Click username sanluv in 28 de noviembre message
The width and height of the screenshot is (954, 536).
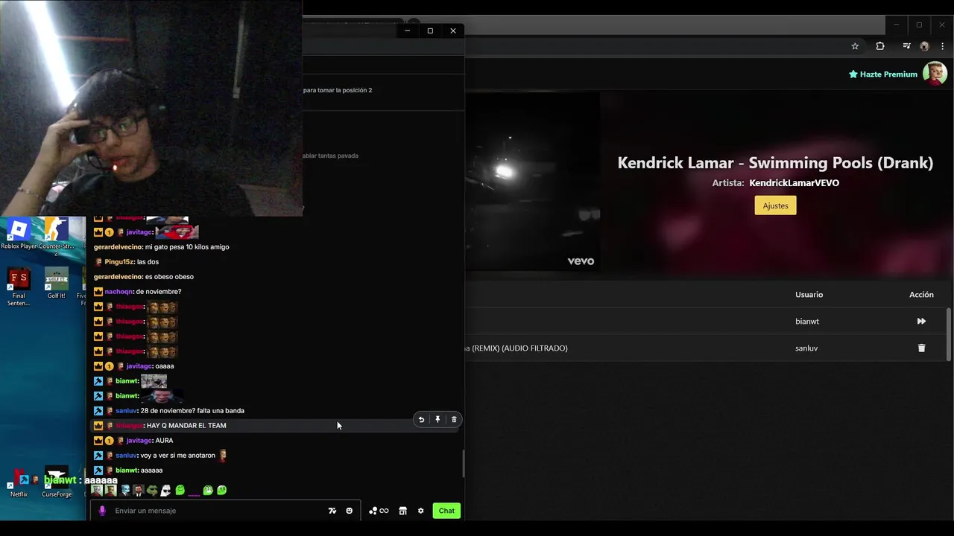(127, 411)
